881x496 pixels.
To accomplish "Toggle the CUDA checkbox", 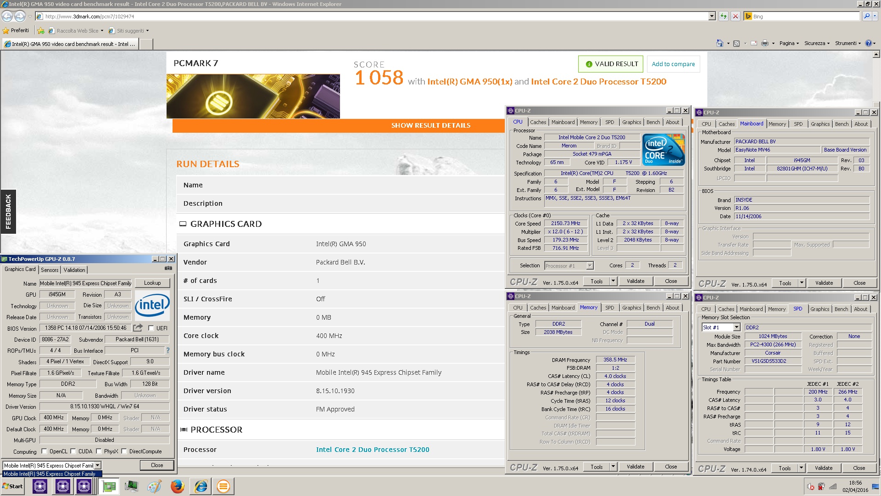I will coord(73,451).
